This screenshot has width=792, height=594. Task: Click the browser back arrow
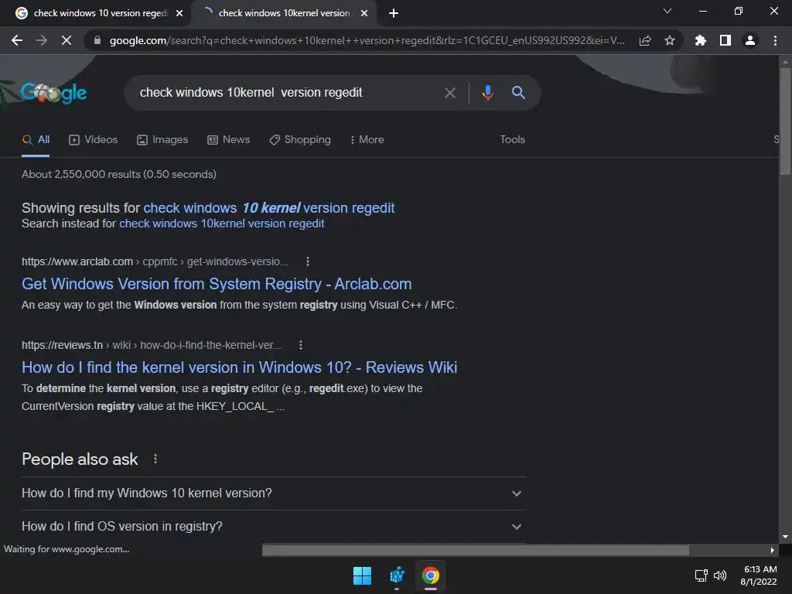(17, 40)
